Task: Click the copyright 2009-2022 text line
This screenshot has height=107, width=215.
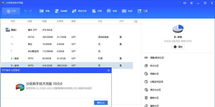Action: [59, 88]
